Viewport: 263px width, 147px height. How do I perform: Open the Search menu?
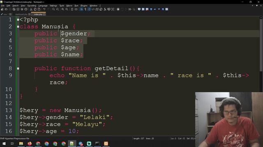click(x=15, y=6)
